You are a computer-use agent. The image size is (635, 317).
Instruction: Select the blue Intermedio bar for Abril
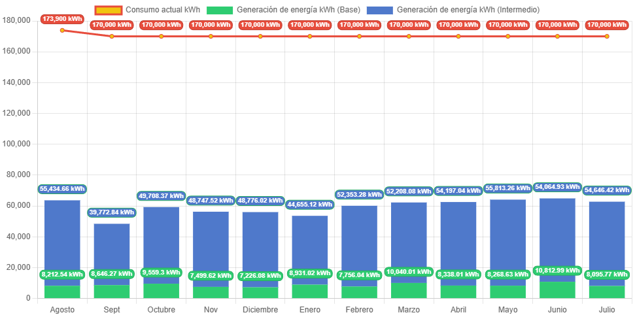pos(458,242)
